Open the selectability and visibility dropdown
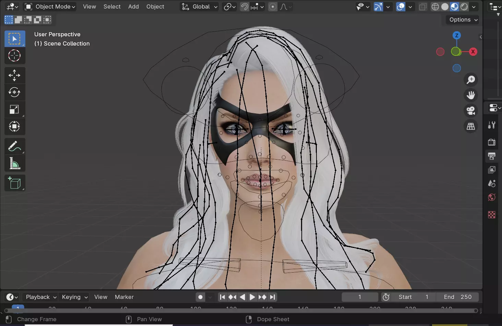 point(363,7)
